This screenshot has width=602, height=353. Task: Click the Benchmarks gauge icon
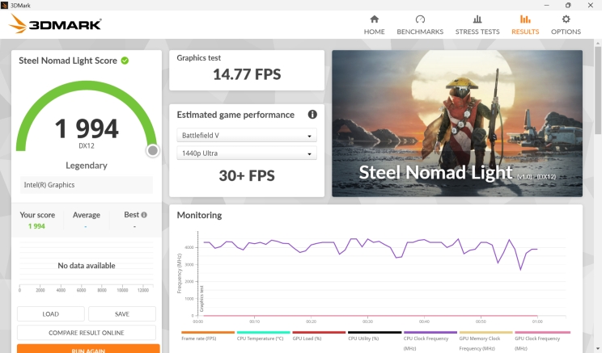click(x=420, y=19)
